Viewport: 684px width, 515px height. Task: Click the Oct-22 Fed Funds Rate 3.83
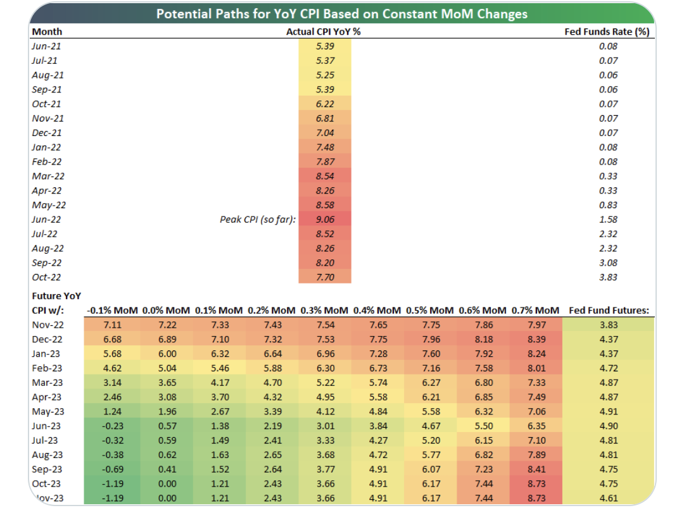pyautogui.click(x=608, y=277)
